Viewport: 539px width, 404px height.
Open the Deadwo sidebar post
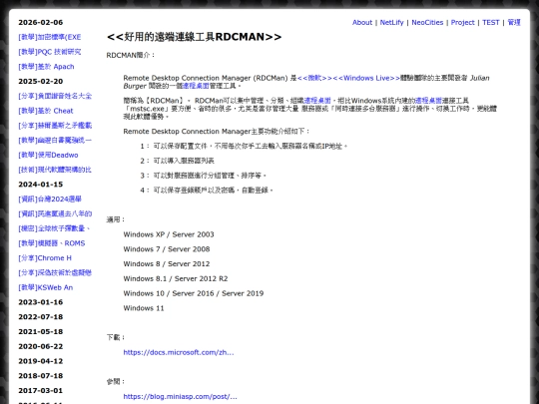(x=48, y=156)
